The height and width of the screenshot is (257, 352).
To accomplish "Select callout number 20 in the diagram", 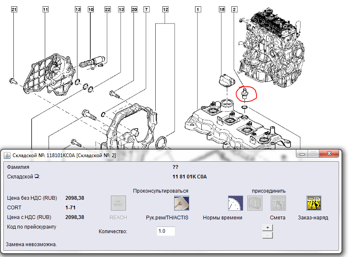I will (x=134, y=10).
